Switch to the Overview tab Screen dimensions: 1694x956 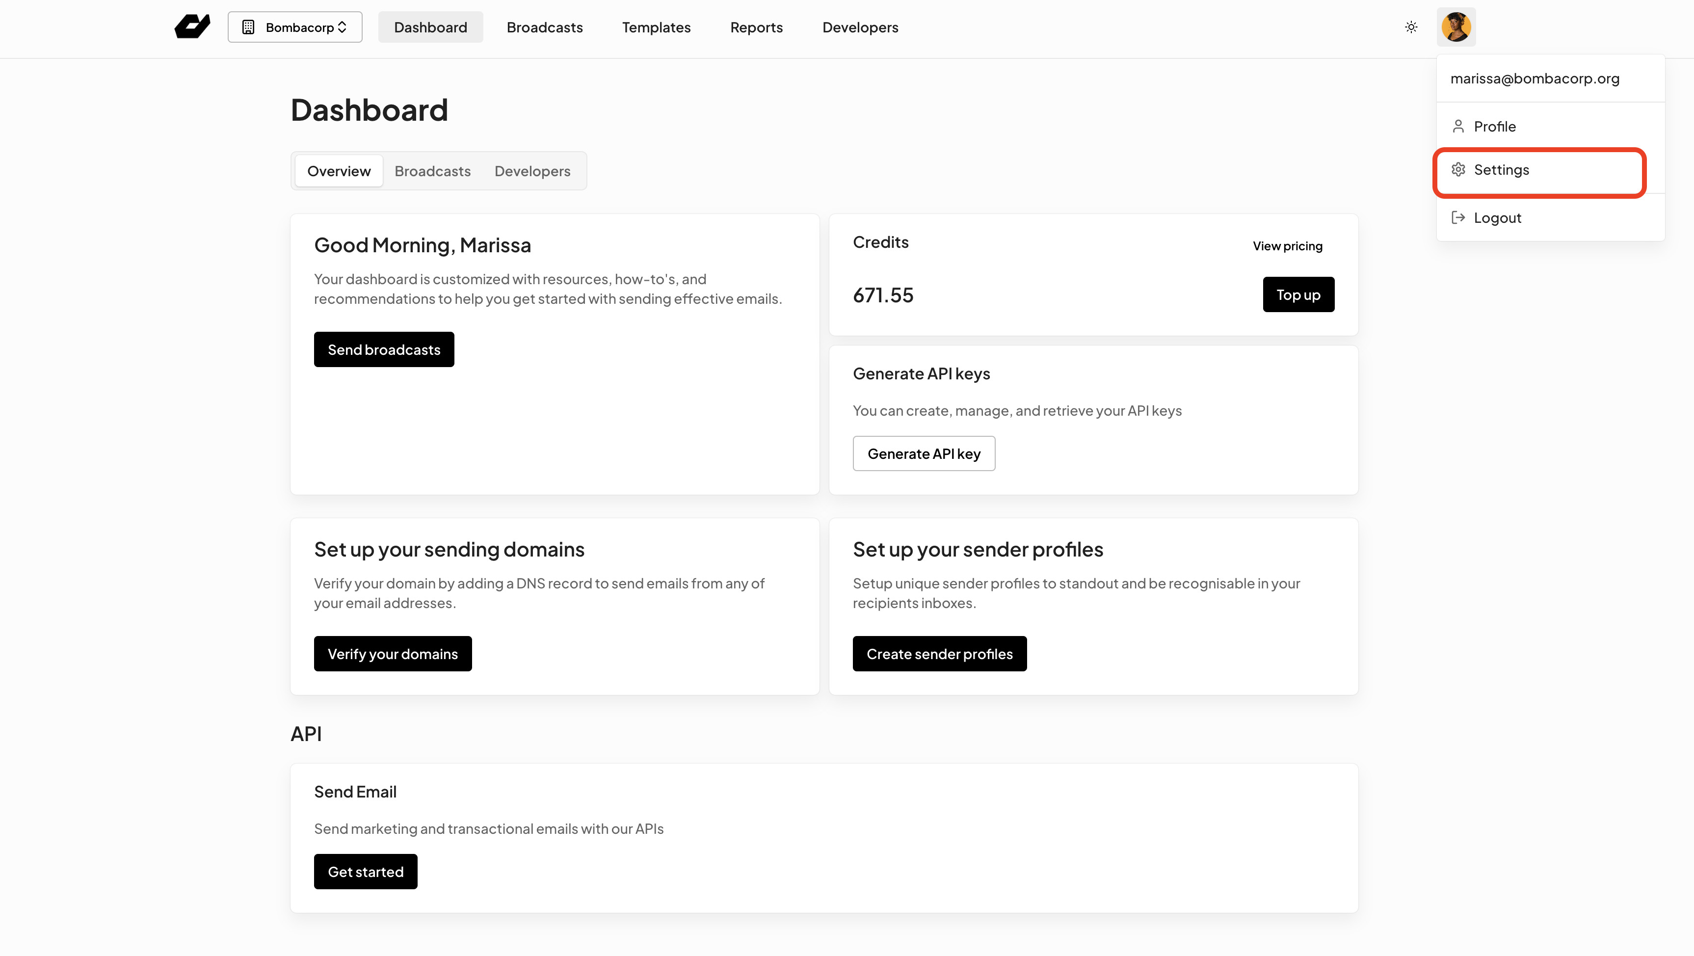point(339,171)
